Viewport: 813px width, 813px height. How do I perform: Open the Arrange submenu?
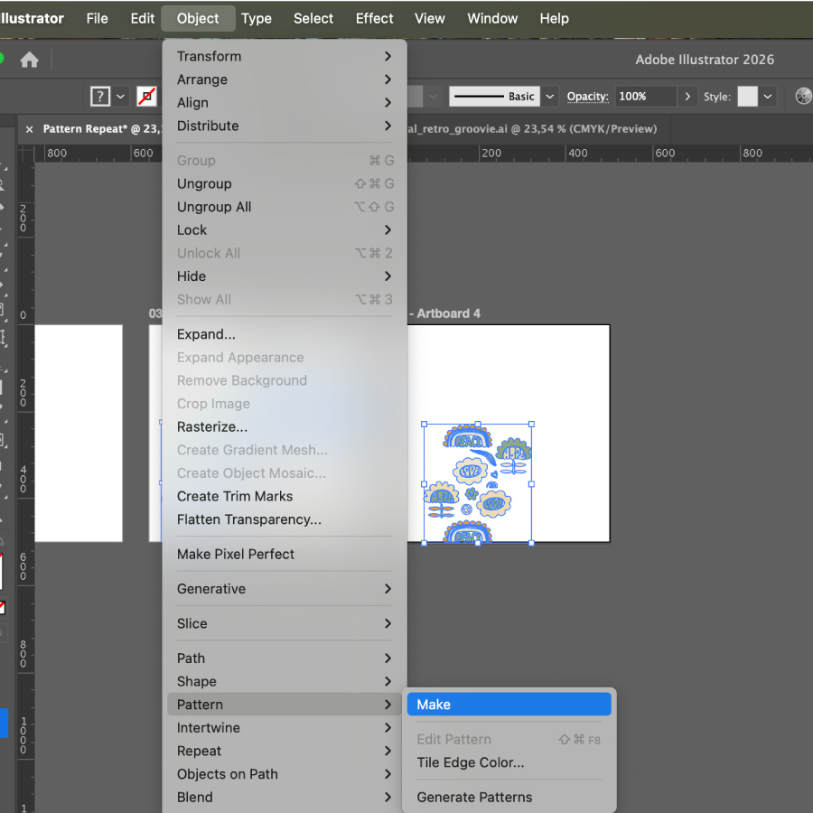285,79
